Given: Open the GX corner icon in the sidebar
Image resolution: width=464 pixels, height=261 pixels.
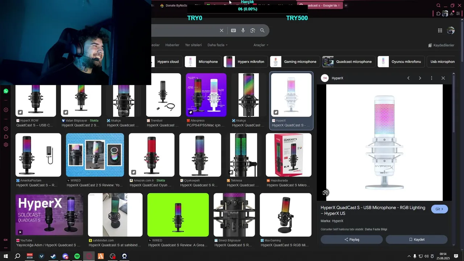Looking at the screenshot, I should (x=5, y=240).
